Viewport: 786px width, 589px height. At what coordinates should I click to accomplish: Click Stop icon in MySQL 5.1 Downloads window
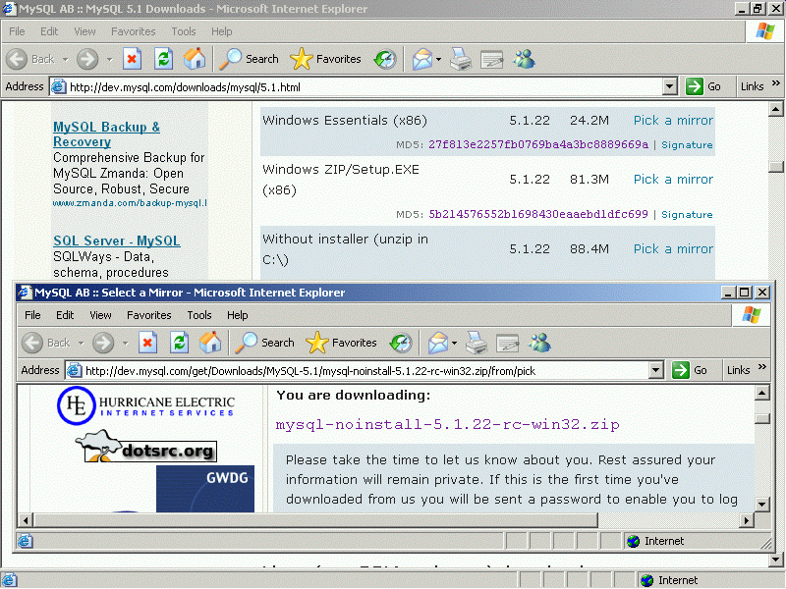132,59
